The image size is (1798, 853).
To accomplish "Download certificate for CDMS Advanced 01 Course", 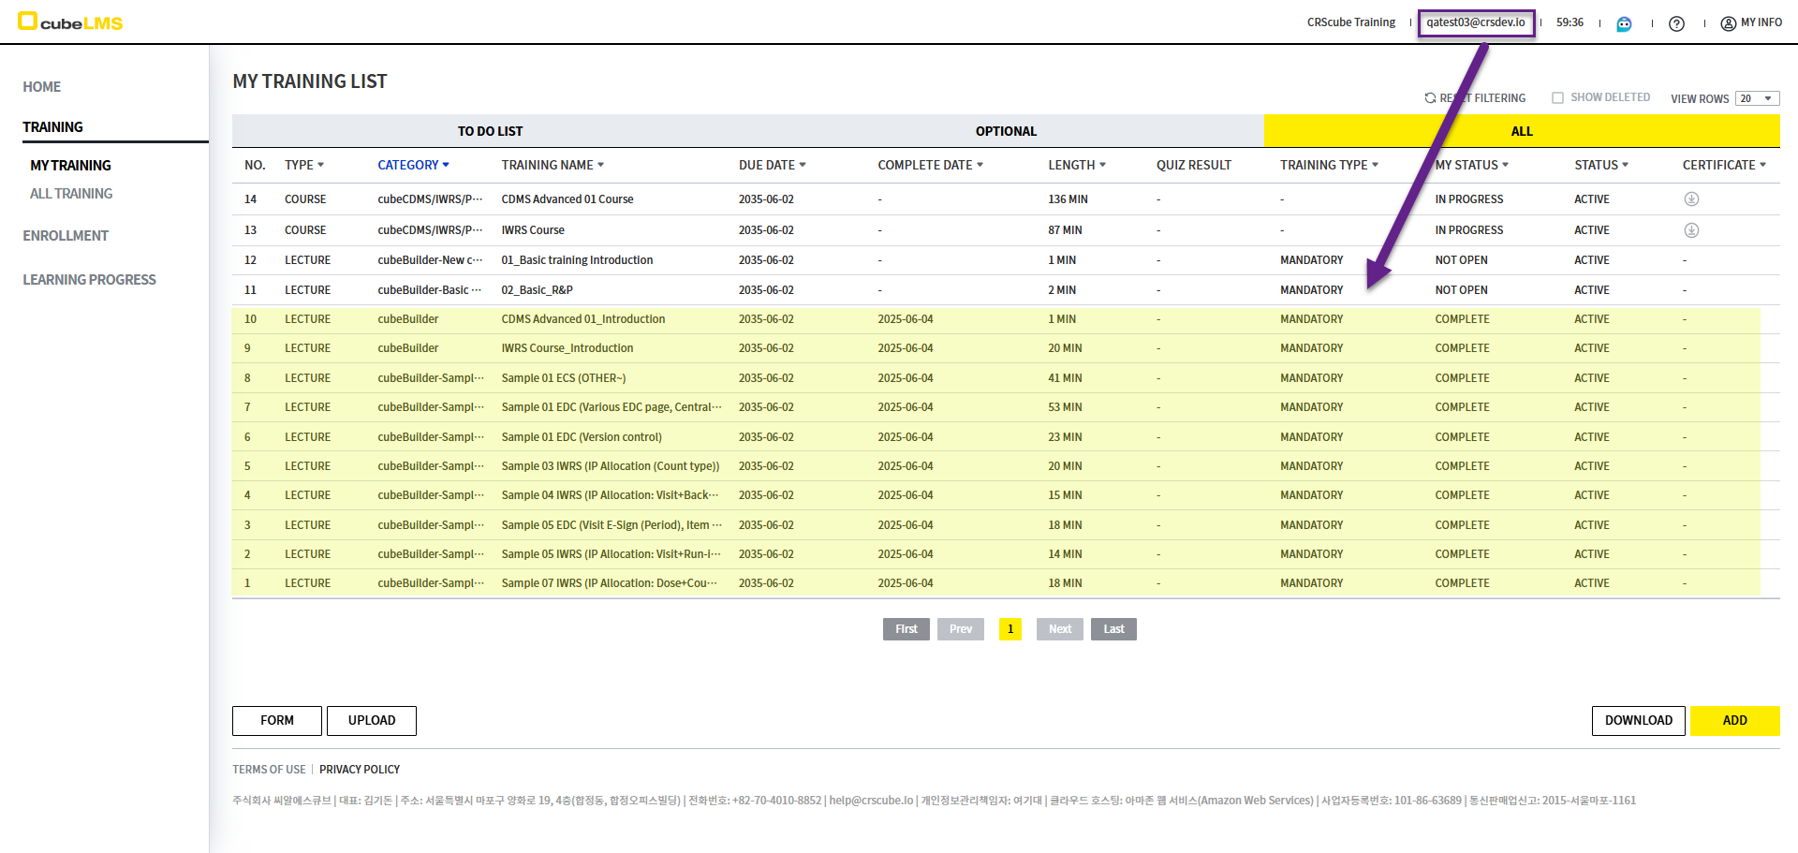I will [1691, 199].
